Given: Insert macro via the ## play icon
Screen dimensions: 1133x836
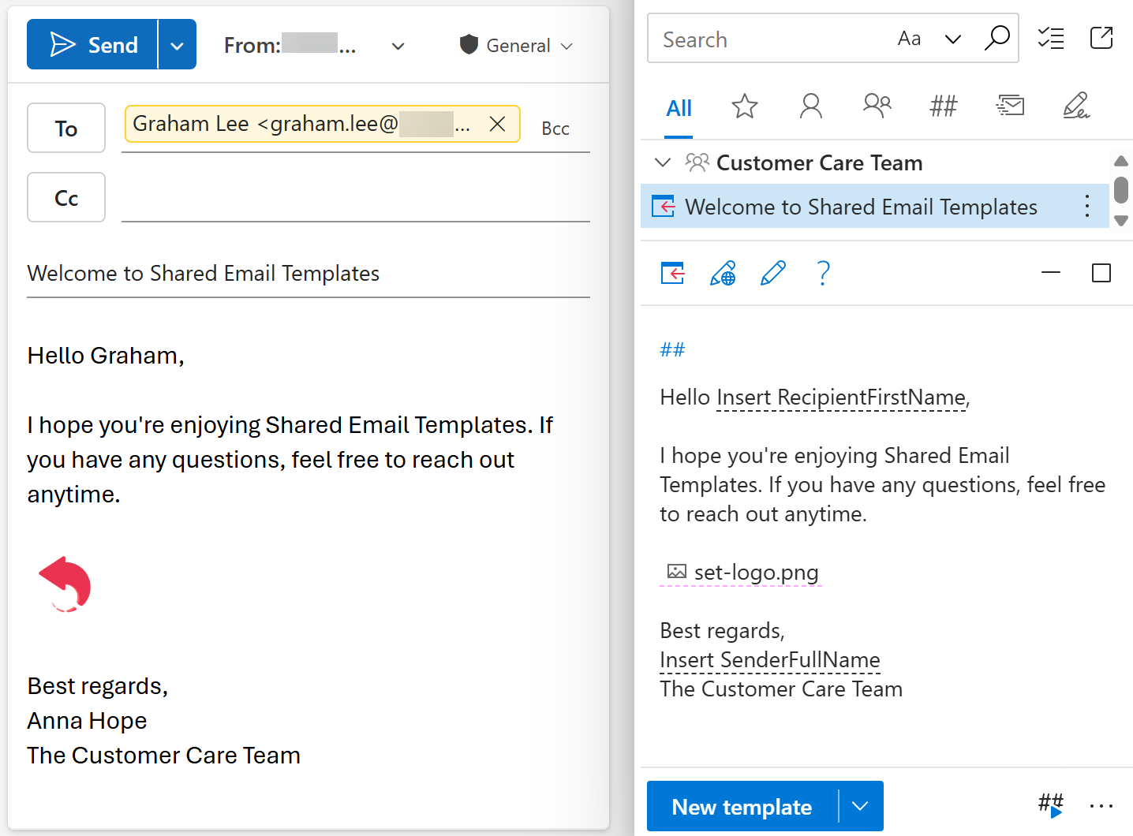Looking at the screenshot, I should 1049,805.
